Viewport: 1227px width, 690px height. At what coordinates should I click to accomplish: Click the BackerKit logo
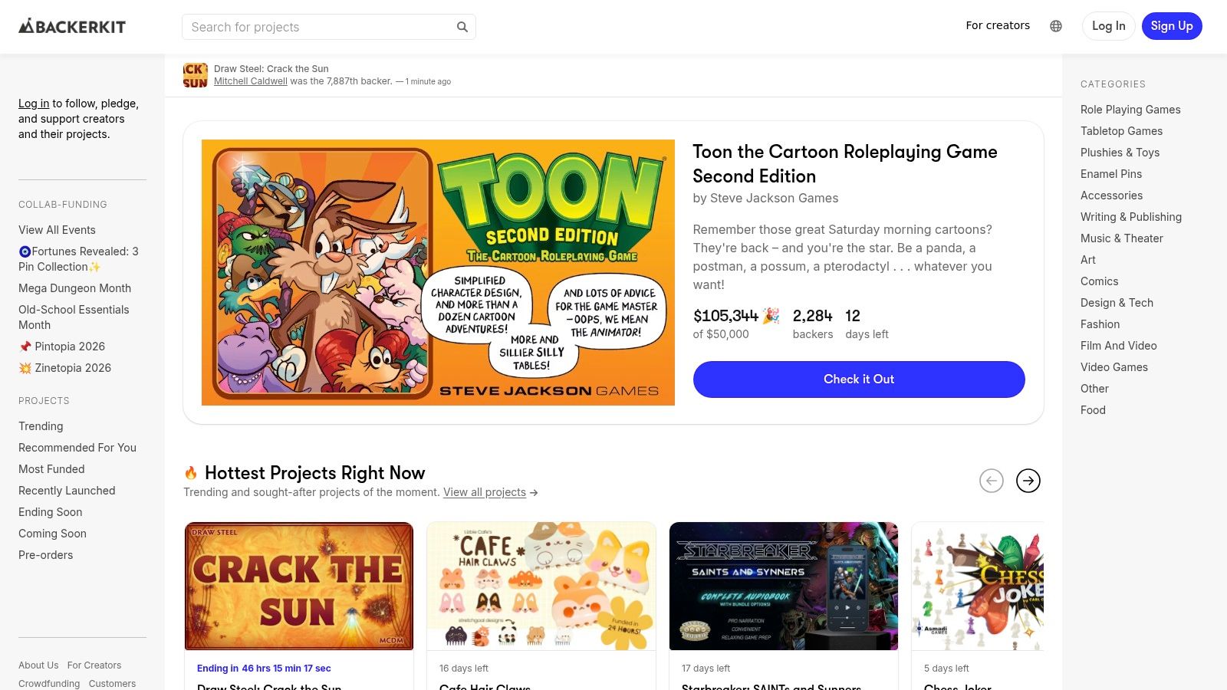click(x=72, y=27)
